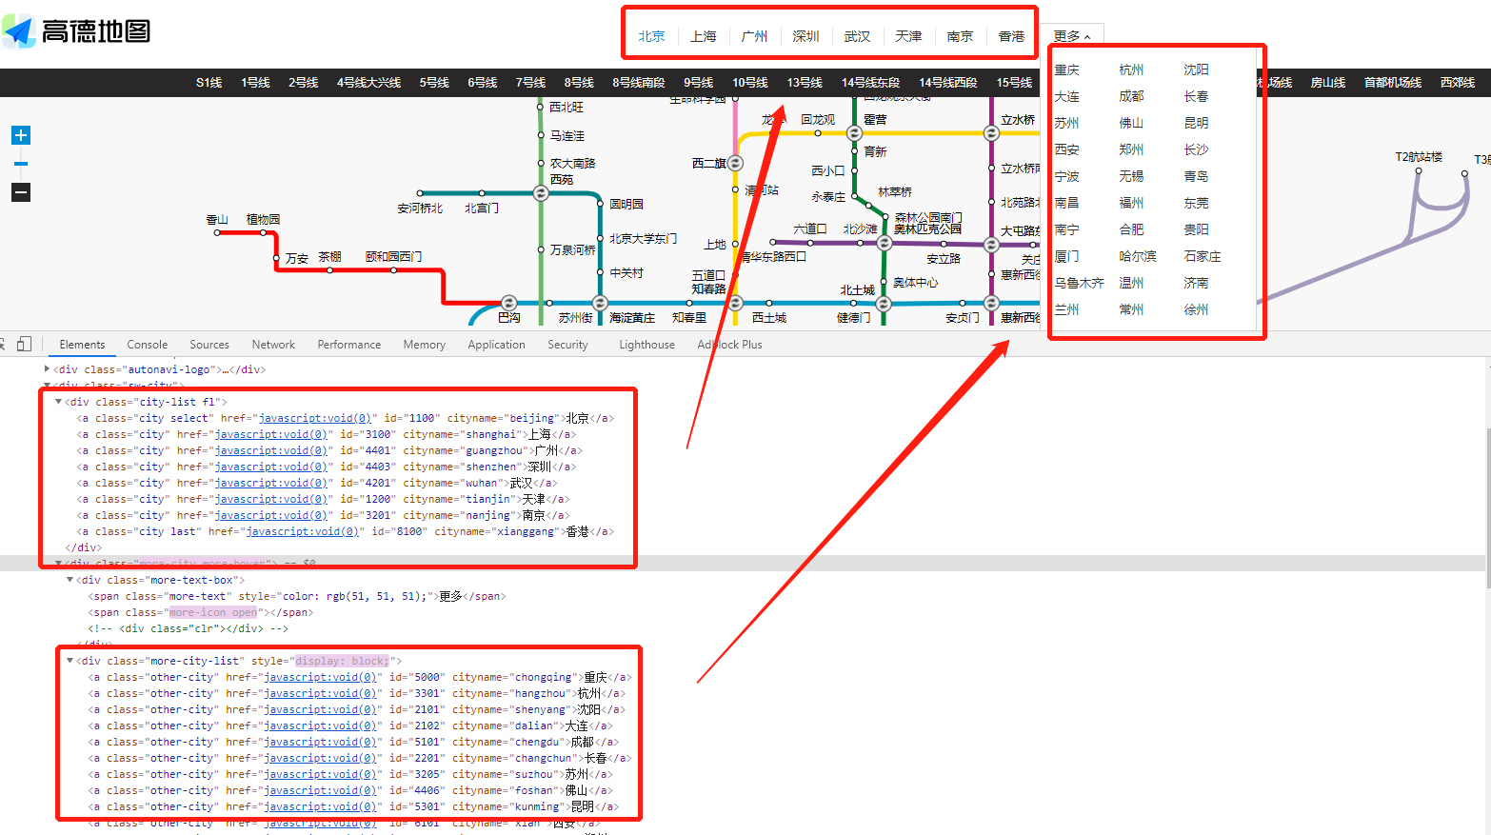Select 香港 in the city bar
The width and height of the screenshot is (1491, 835).
coord(1011,36)
